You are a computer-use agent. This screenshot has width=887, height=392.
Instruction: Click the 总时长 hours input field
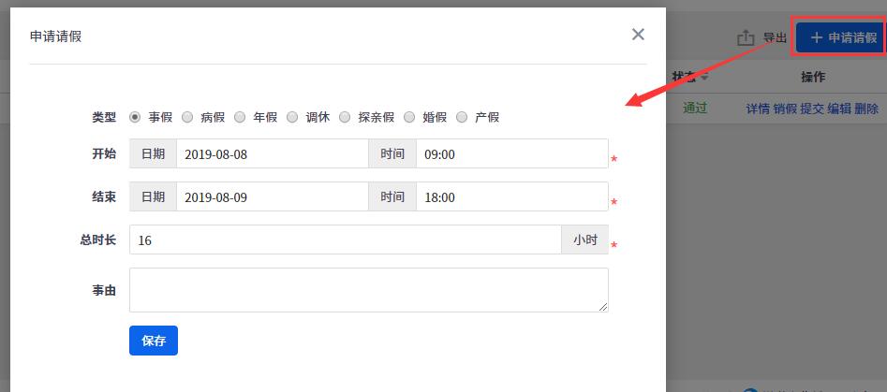[x=345, y=240]
